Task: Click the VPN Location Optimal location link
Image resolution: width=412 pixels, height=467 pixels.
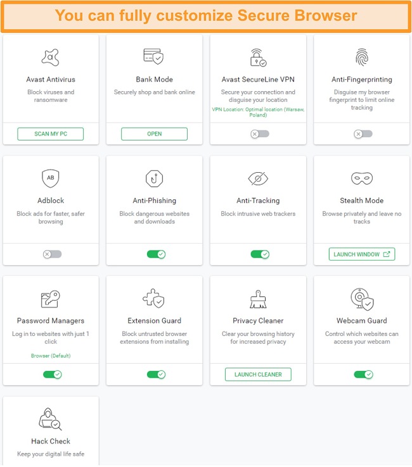Action: click(258, 112)
